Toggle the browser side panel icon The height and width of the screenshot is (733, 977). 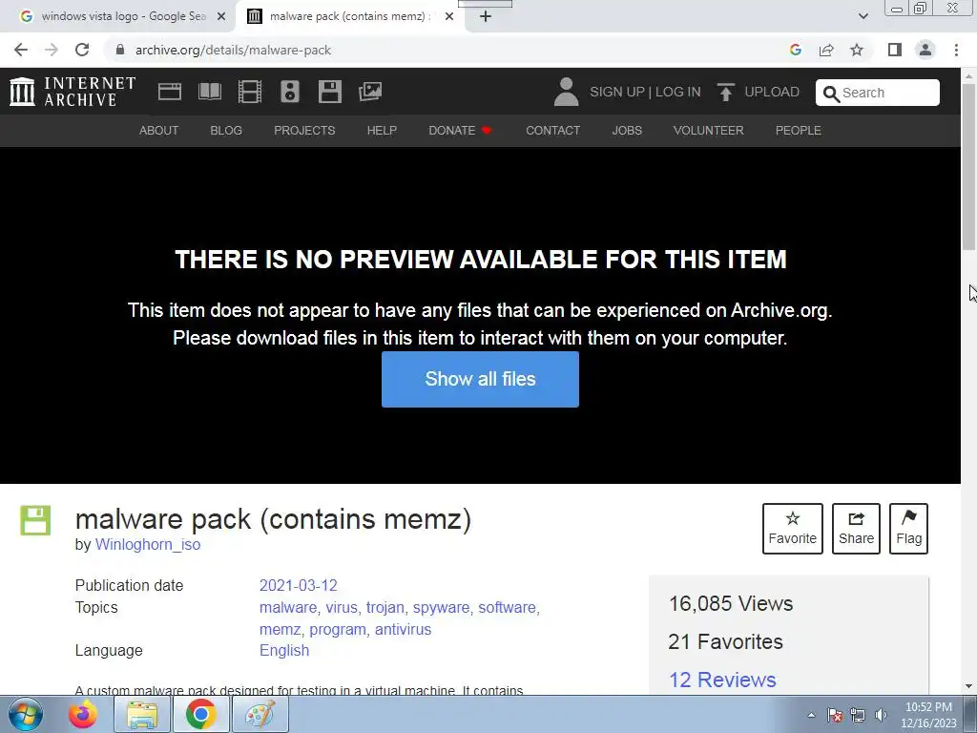(895, 50)
